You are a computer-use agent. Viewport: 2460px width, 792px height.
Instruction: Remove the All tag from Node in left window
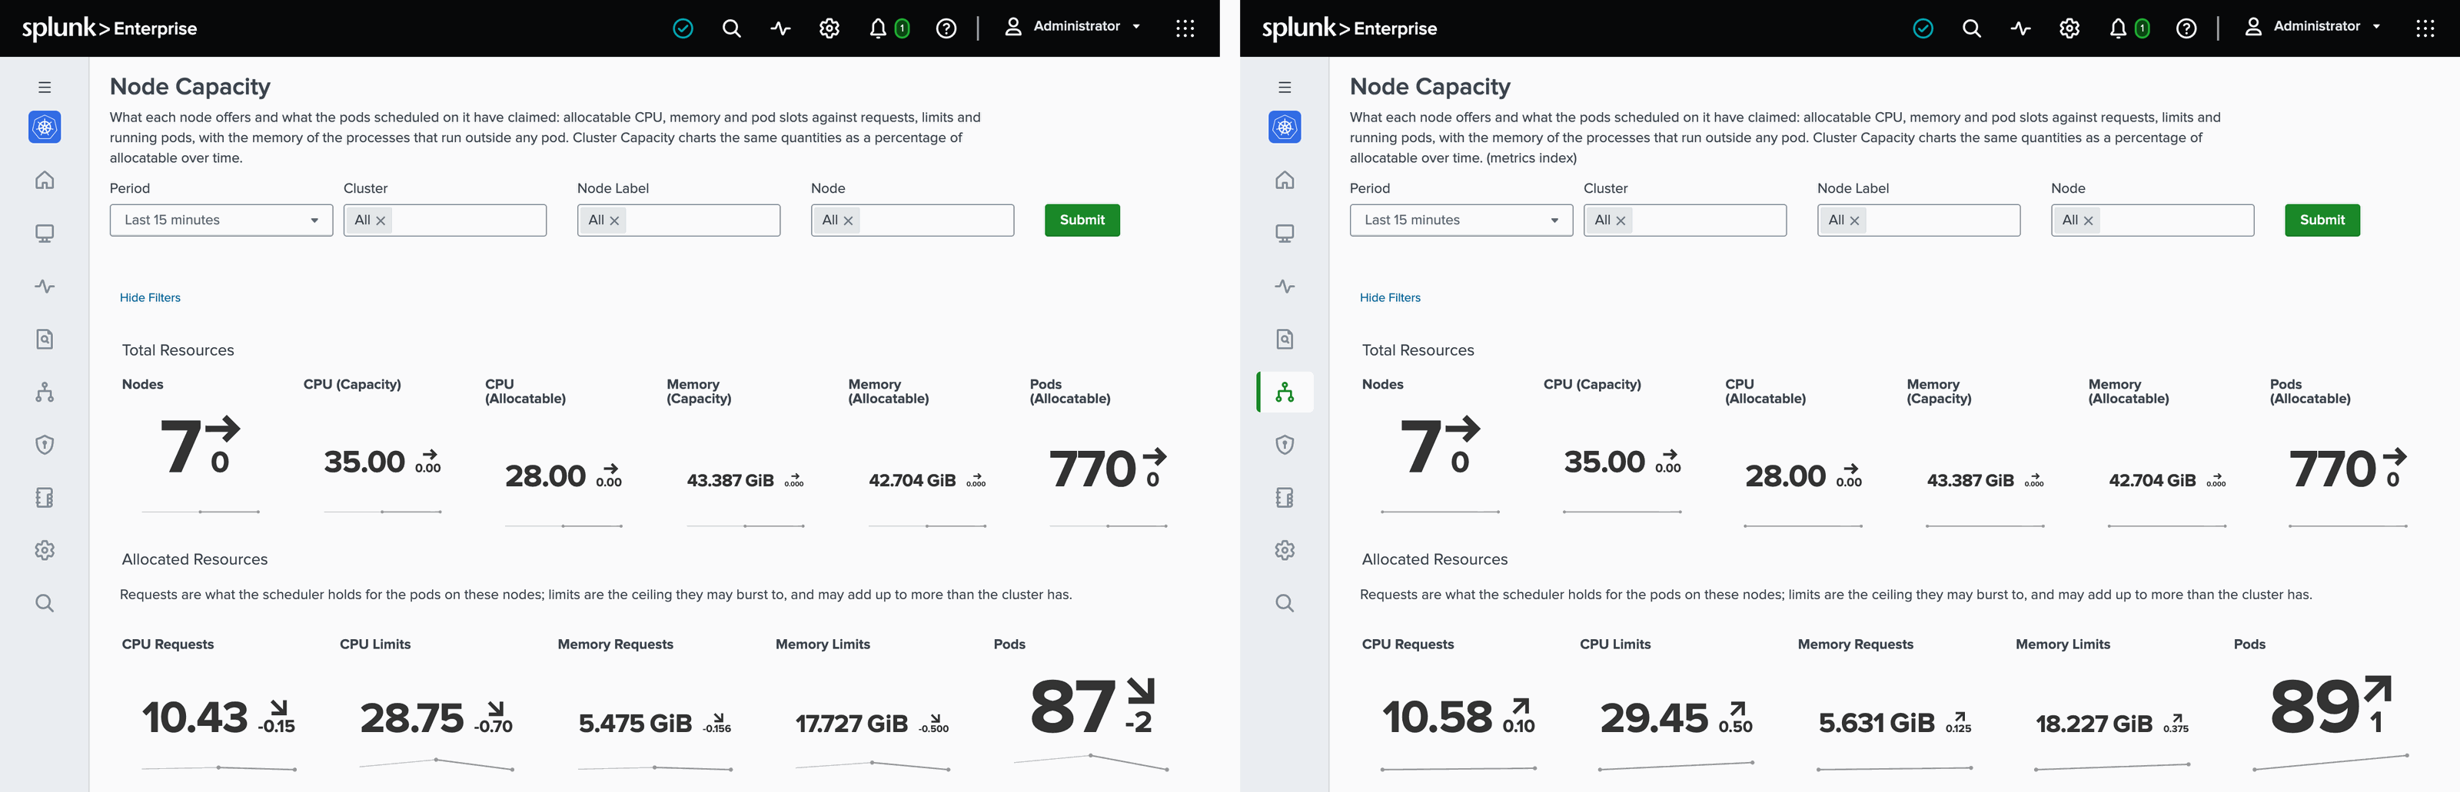(848, 220)
